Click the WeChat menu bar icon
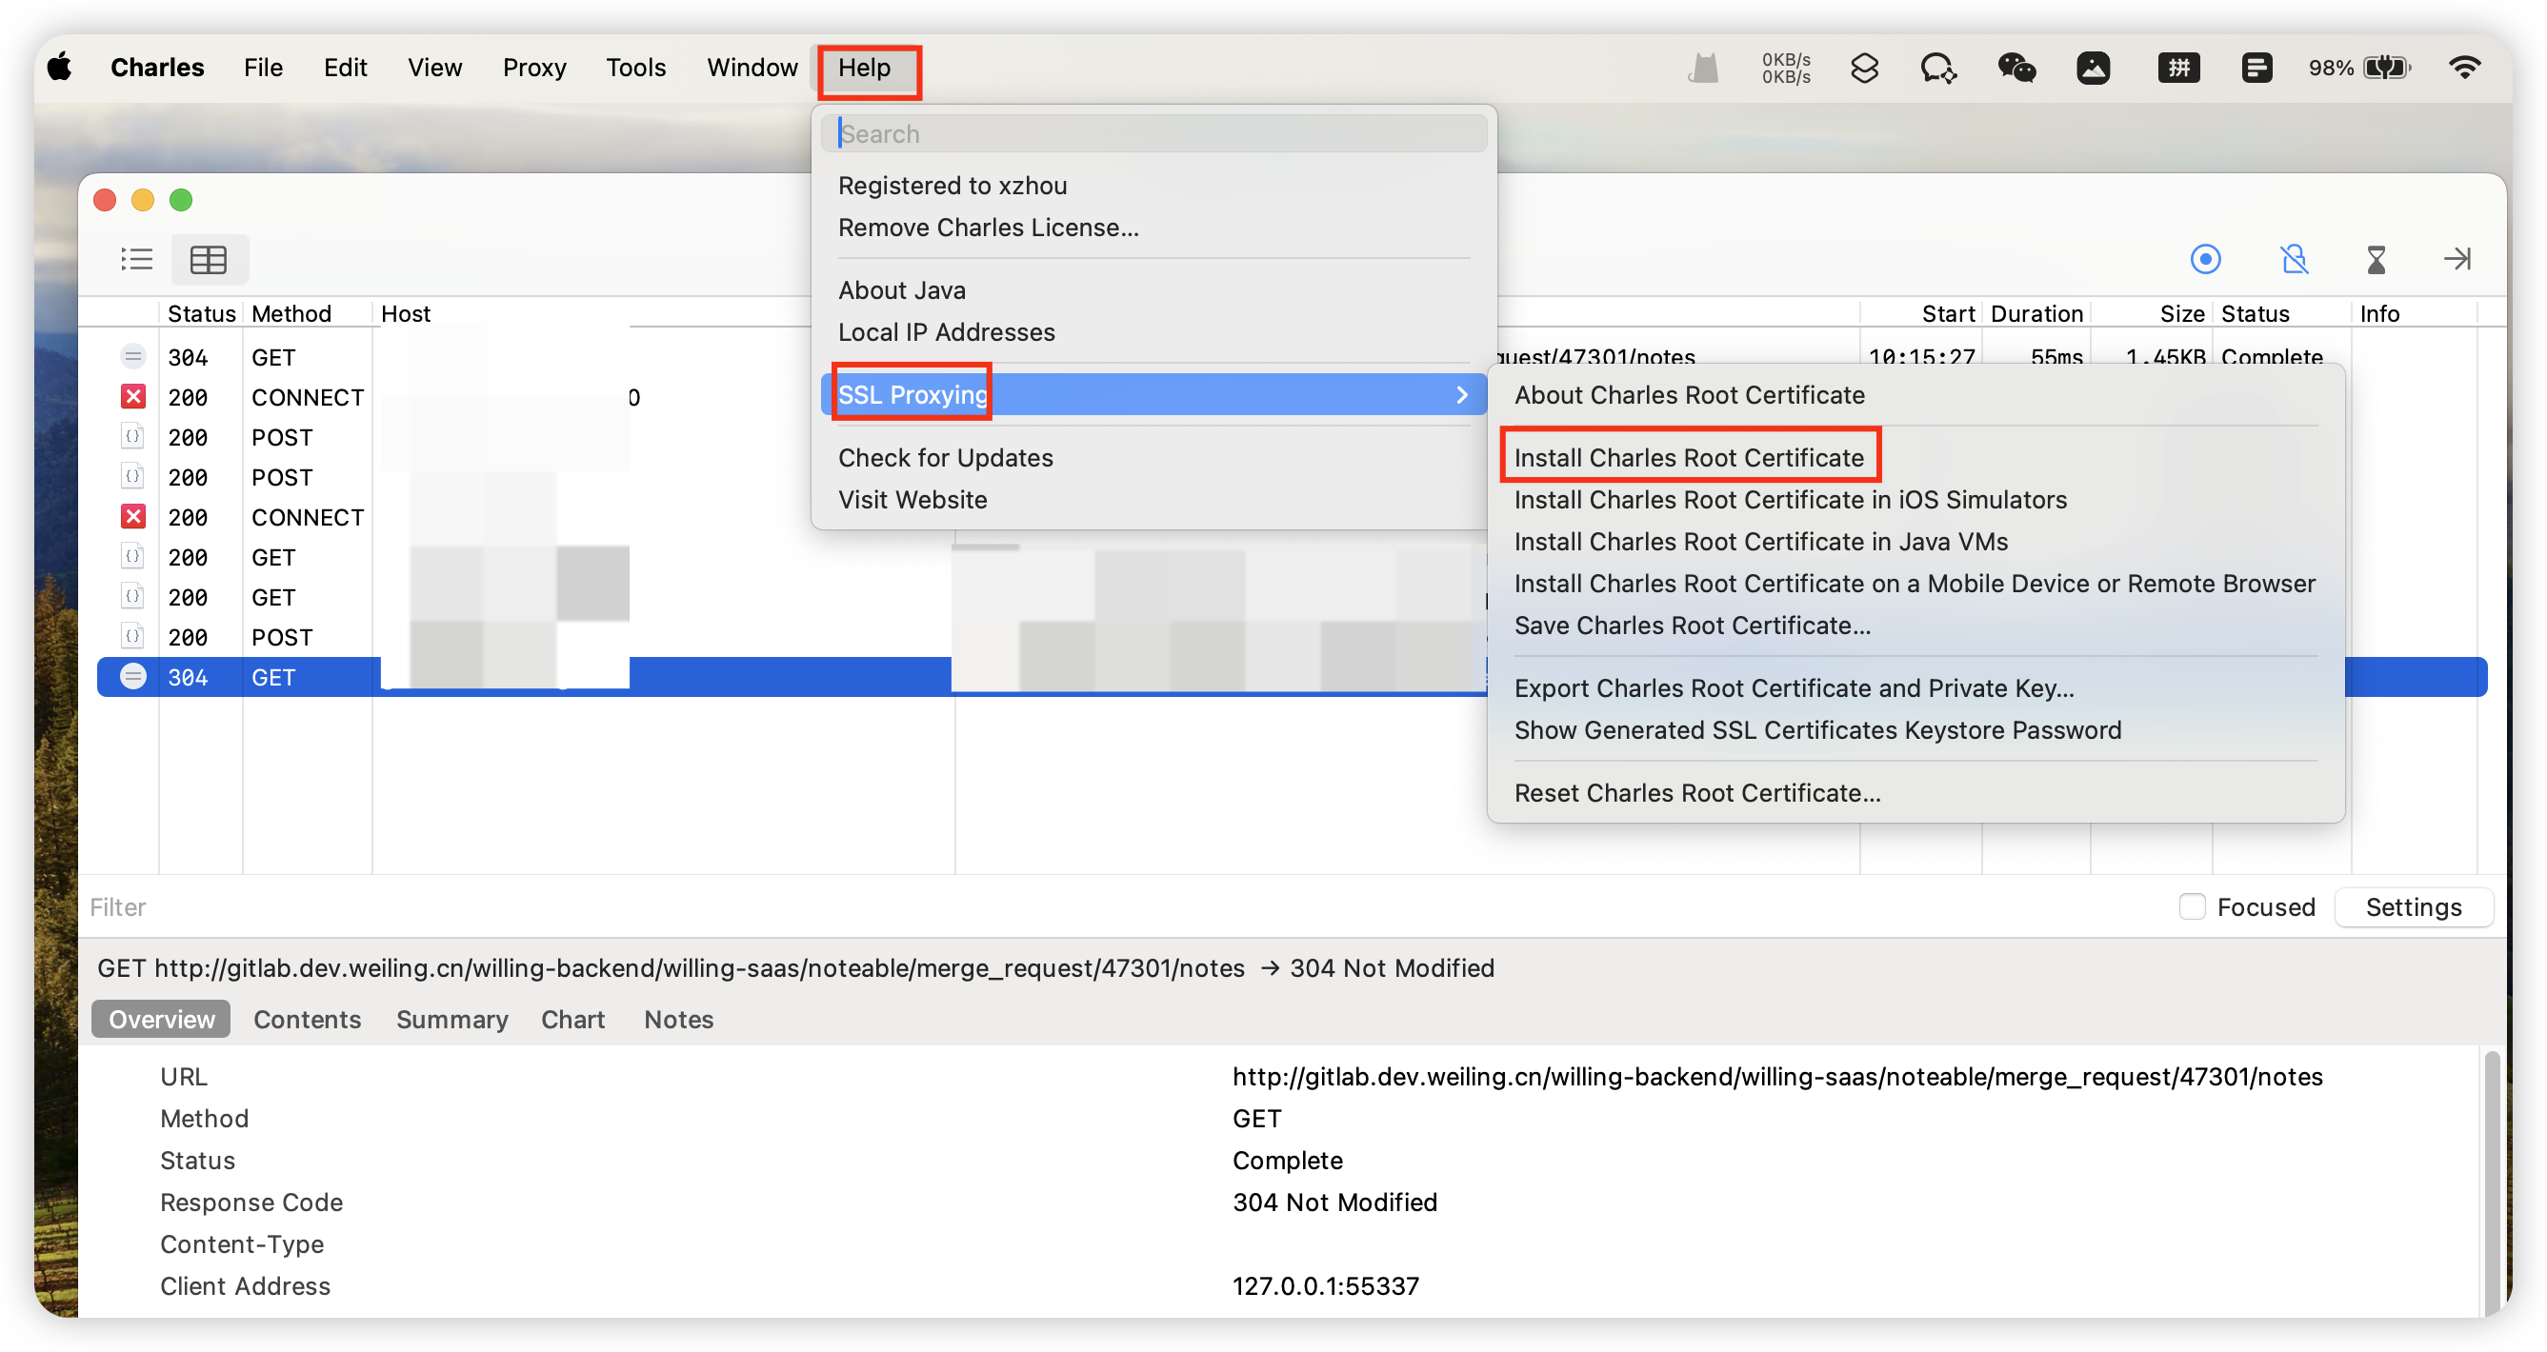2547x1352 pixels. 2016,68
